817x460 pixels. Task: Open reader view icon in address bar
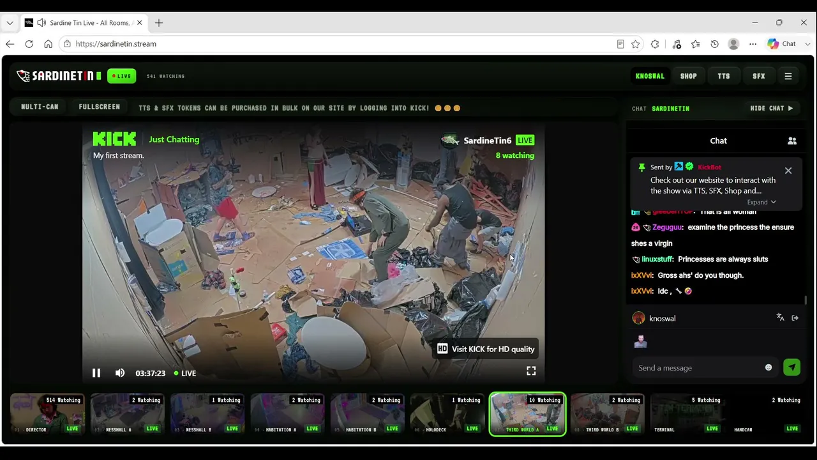coord(620,44)
